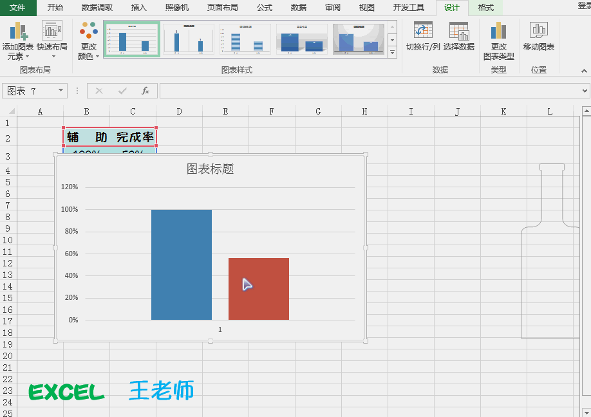Select row 1 header
This screenshot has height=417, width=591.
(8, 123)
